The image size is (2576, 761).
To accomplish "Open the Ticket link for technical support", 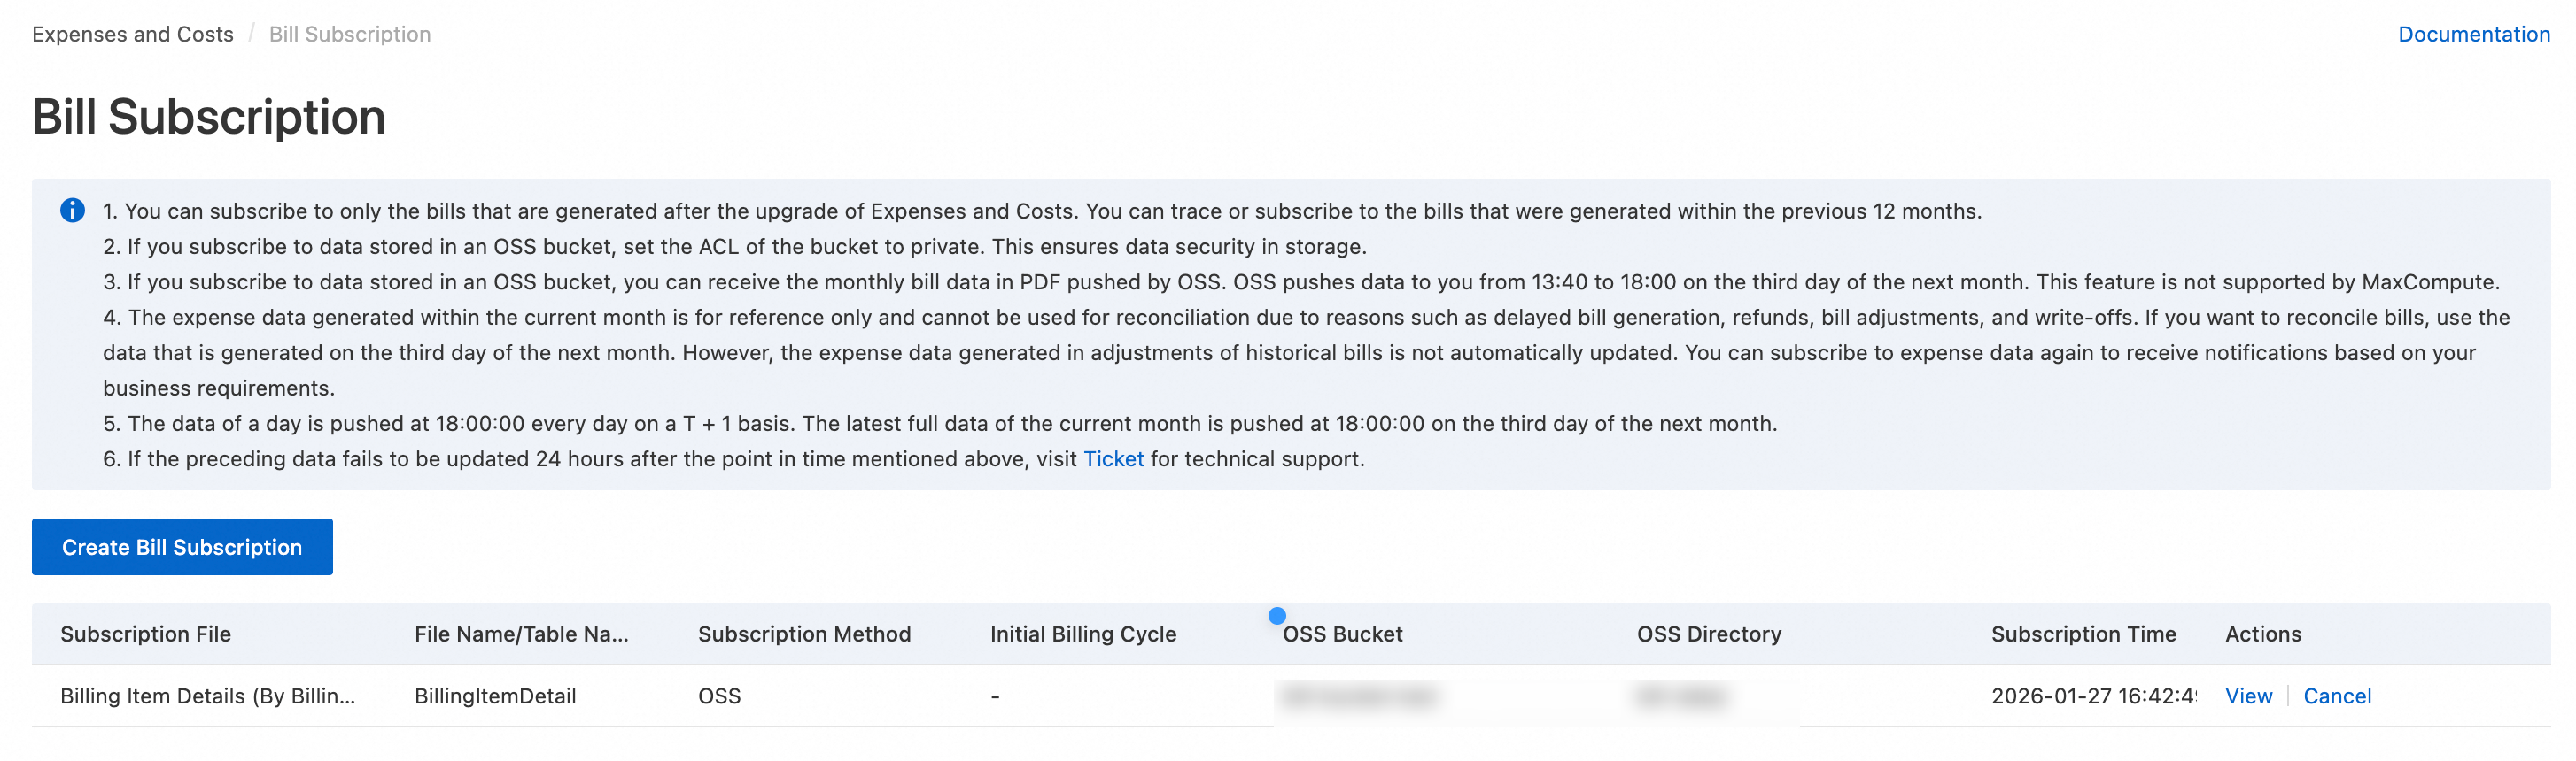I will coord(1113,458).
